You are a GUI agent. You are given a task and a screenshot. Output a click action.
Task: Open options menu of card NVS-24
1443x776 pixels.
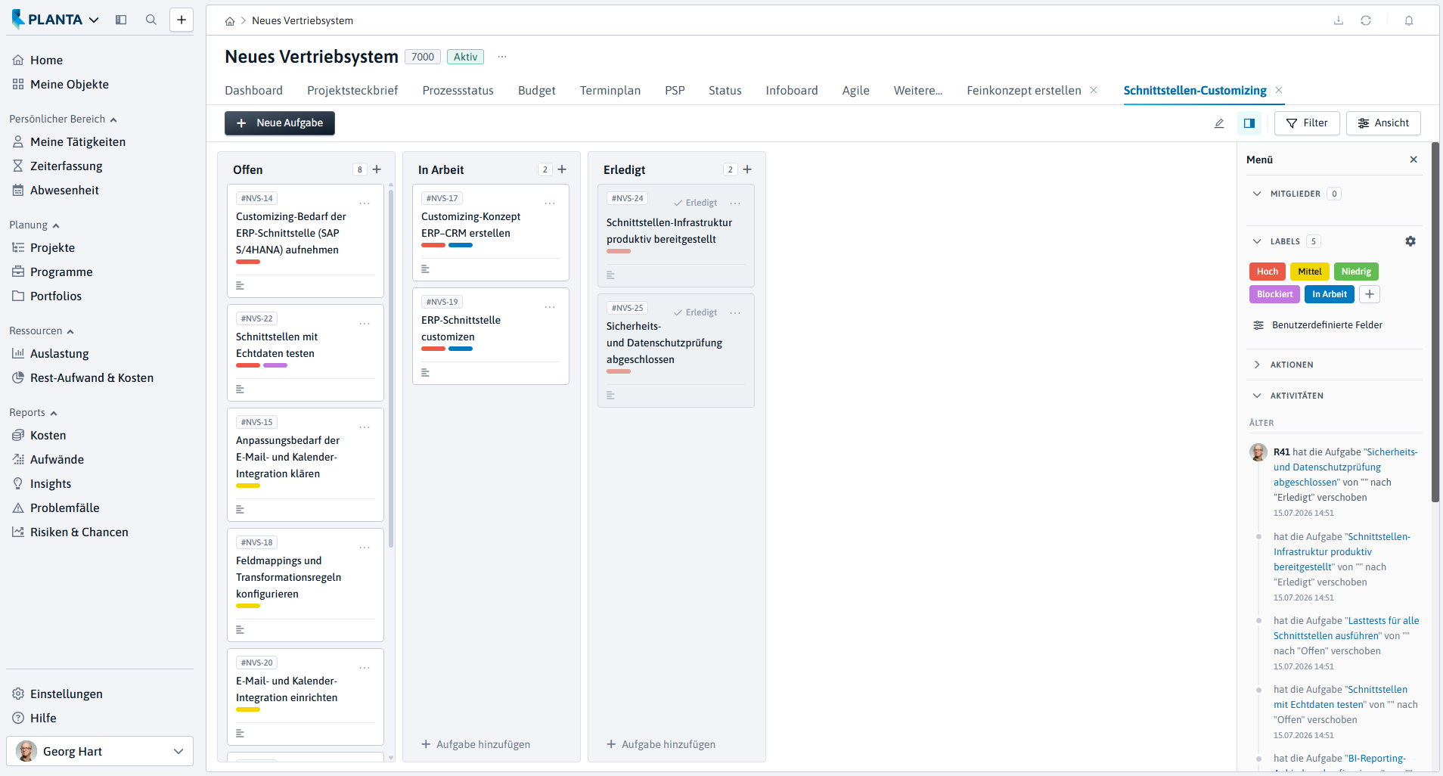(735, 203)
